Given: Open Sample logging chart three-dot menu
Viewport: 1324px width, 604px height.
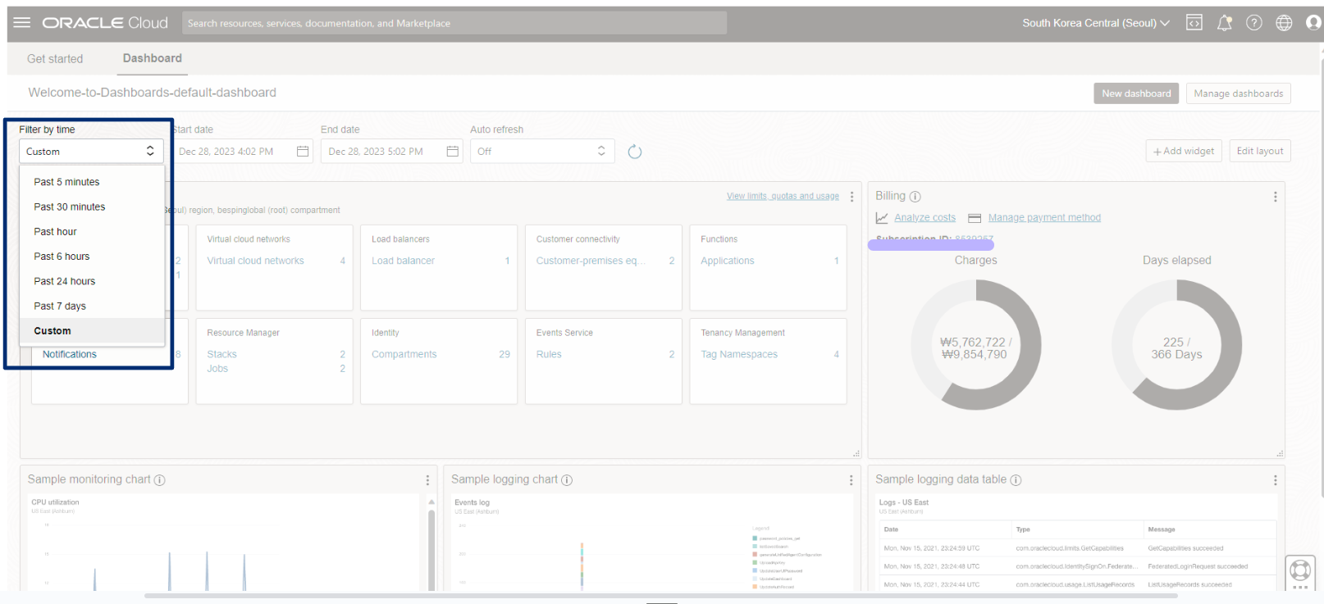Looking at the screenshot, I should coord(851,480).
